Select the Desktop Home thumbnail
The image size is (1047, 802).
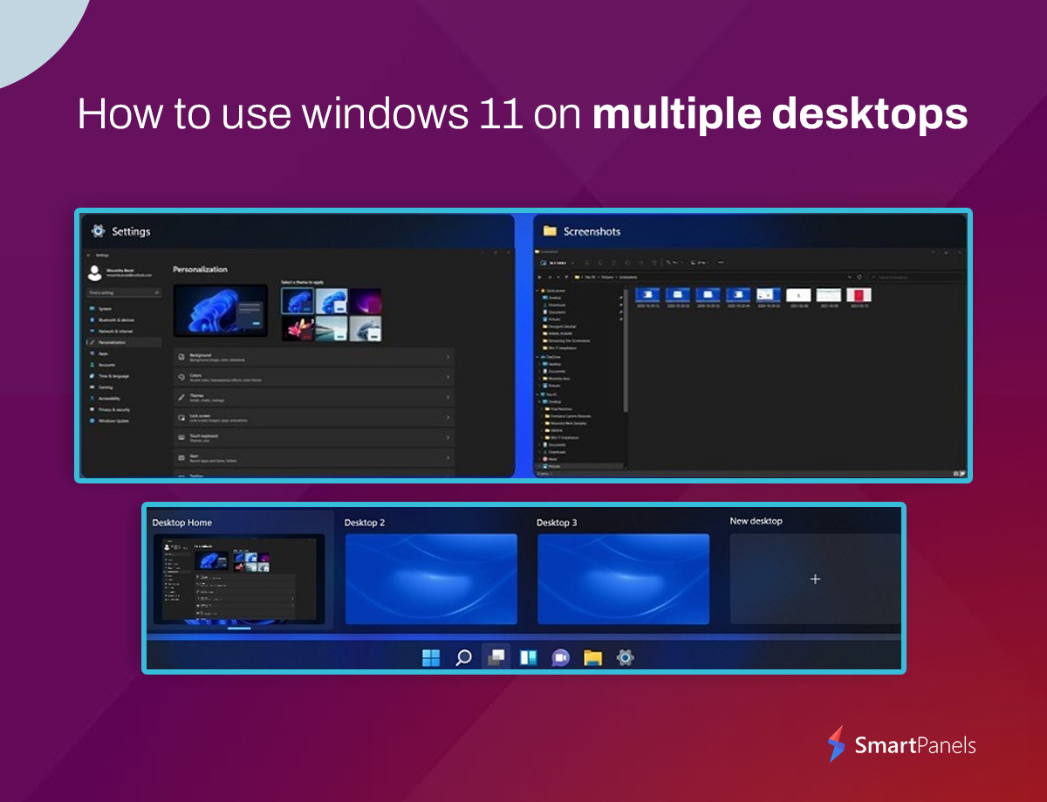tap(239, 579)
